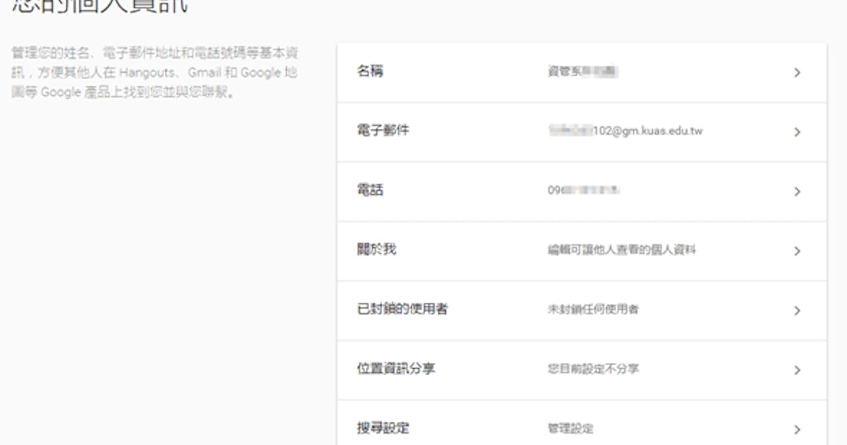
Task: Click 管理設定 text in search settings row
Action: 570,429
